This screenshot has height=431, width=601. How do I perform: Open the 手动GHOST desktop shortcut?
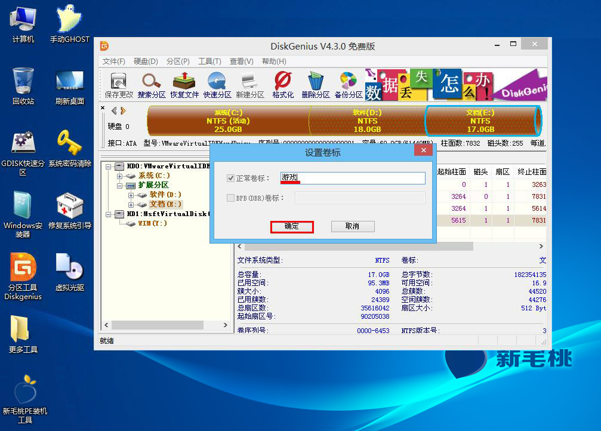pyautogui.click(x=69, y=24)
